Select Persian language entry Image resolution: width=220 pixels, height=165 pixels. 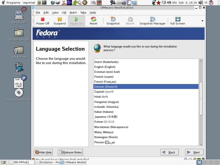click(146, 142)
